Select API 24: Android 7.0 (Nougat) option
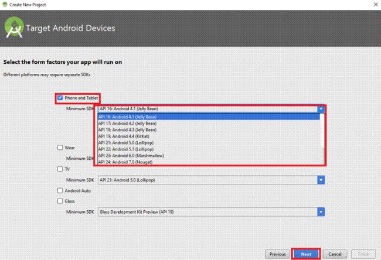 coord(209,162)
